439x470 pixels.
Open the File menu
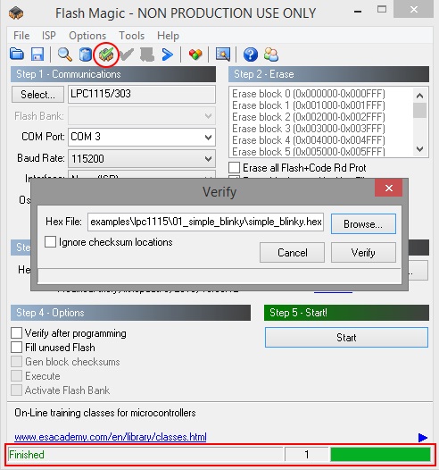21,36
